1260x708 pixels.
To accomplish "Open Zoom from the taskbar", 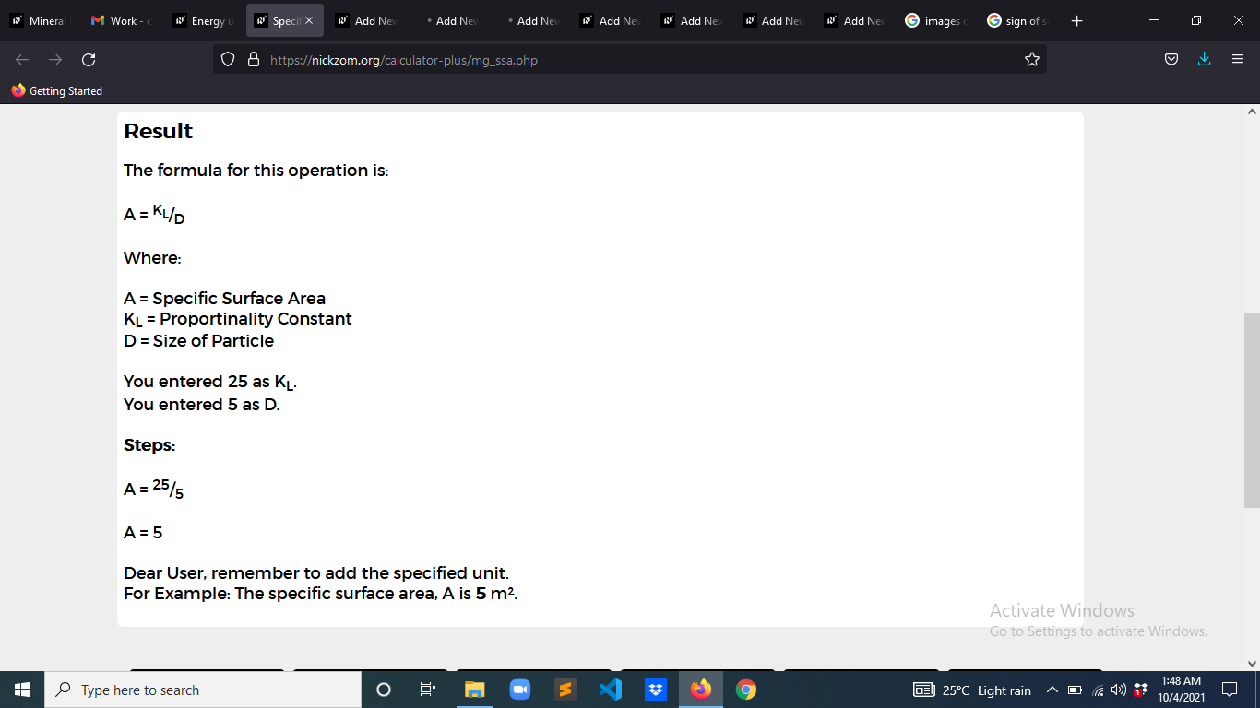I will pyautogui.click(x=519, y=690).
